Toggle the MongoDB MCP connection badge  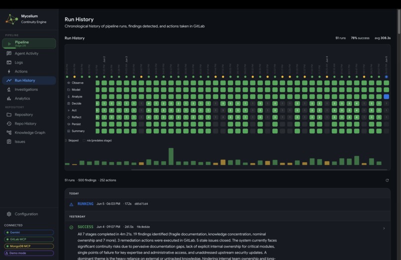[29, 246]
